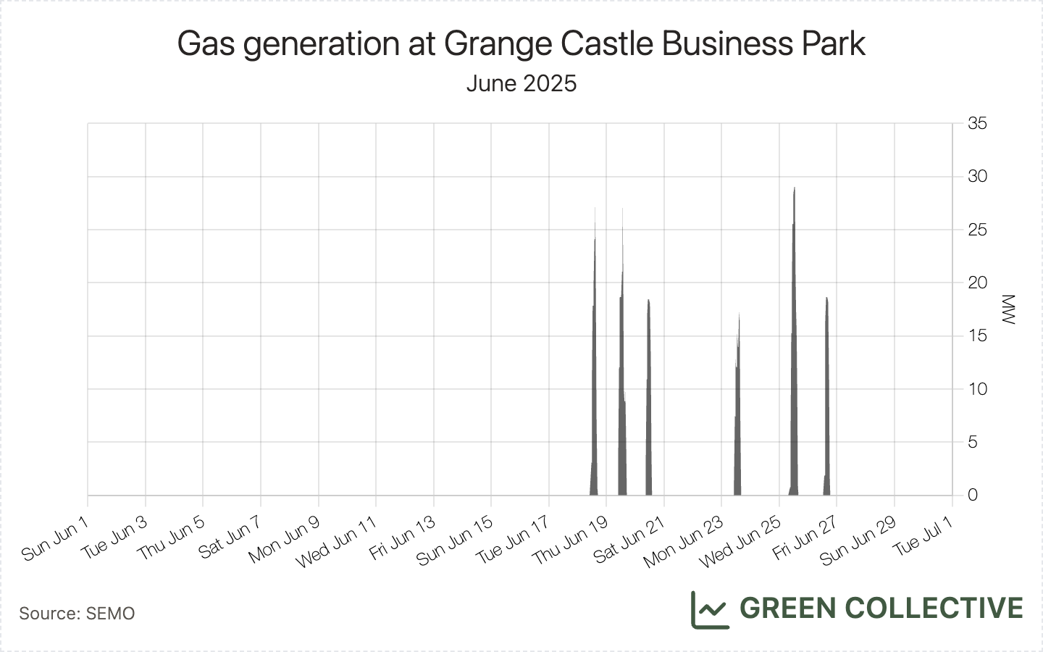The image size is (1043, 652).
Task: Click the y-axis value 35
Action: (977, 124)
